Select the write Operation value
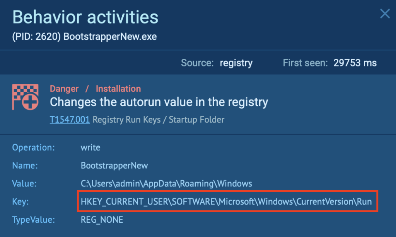Screen dimensions: 396x237 pos(91,147)
